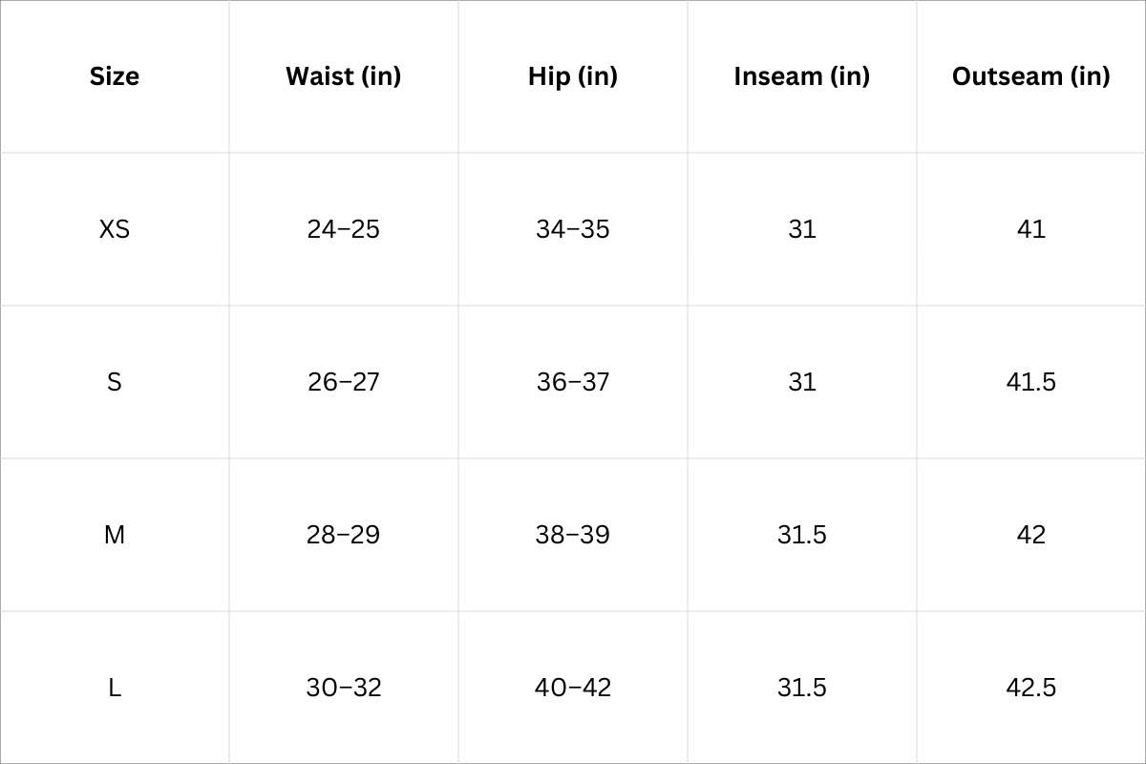Click the XS size row label

click(x=115, y=229)
